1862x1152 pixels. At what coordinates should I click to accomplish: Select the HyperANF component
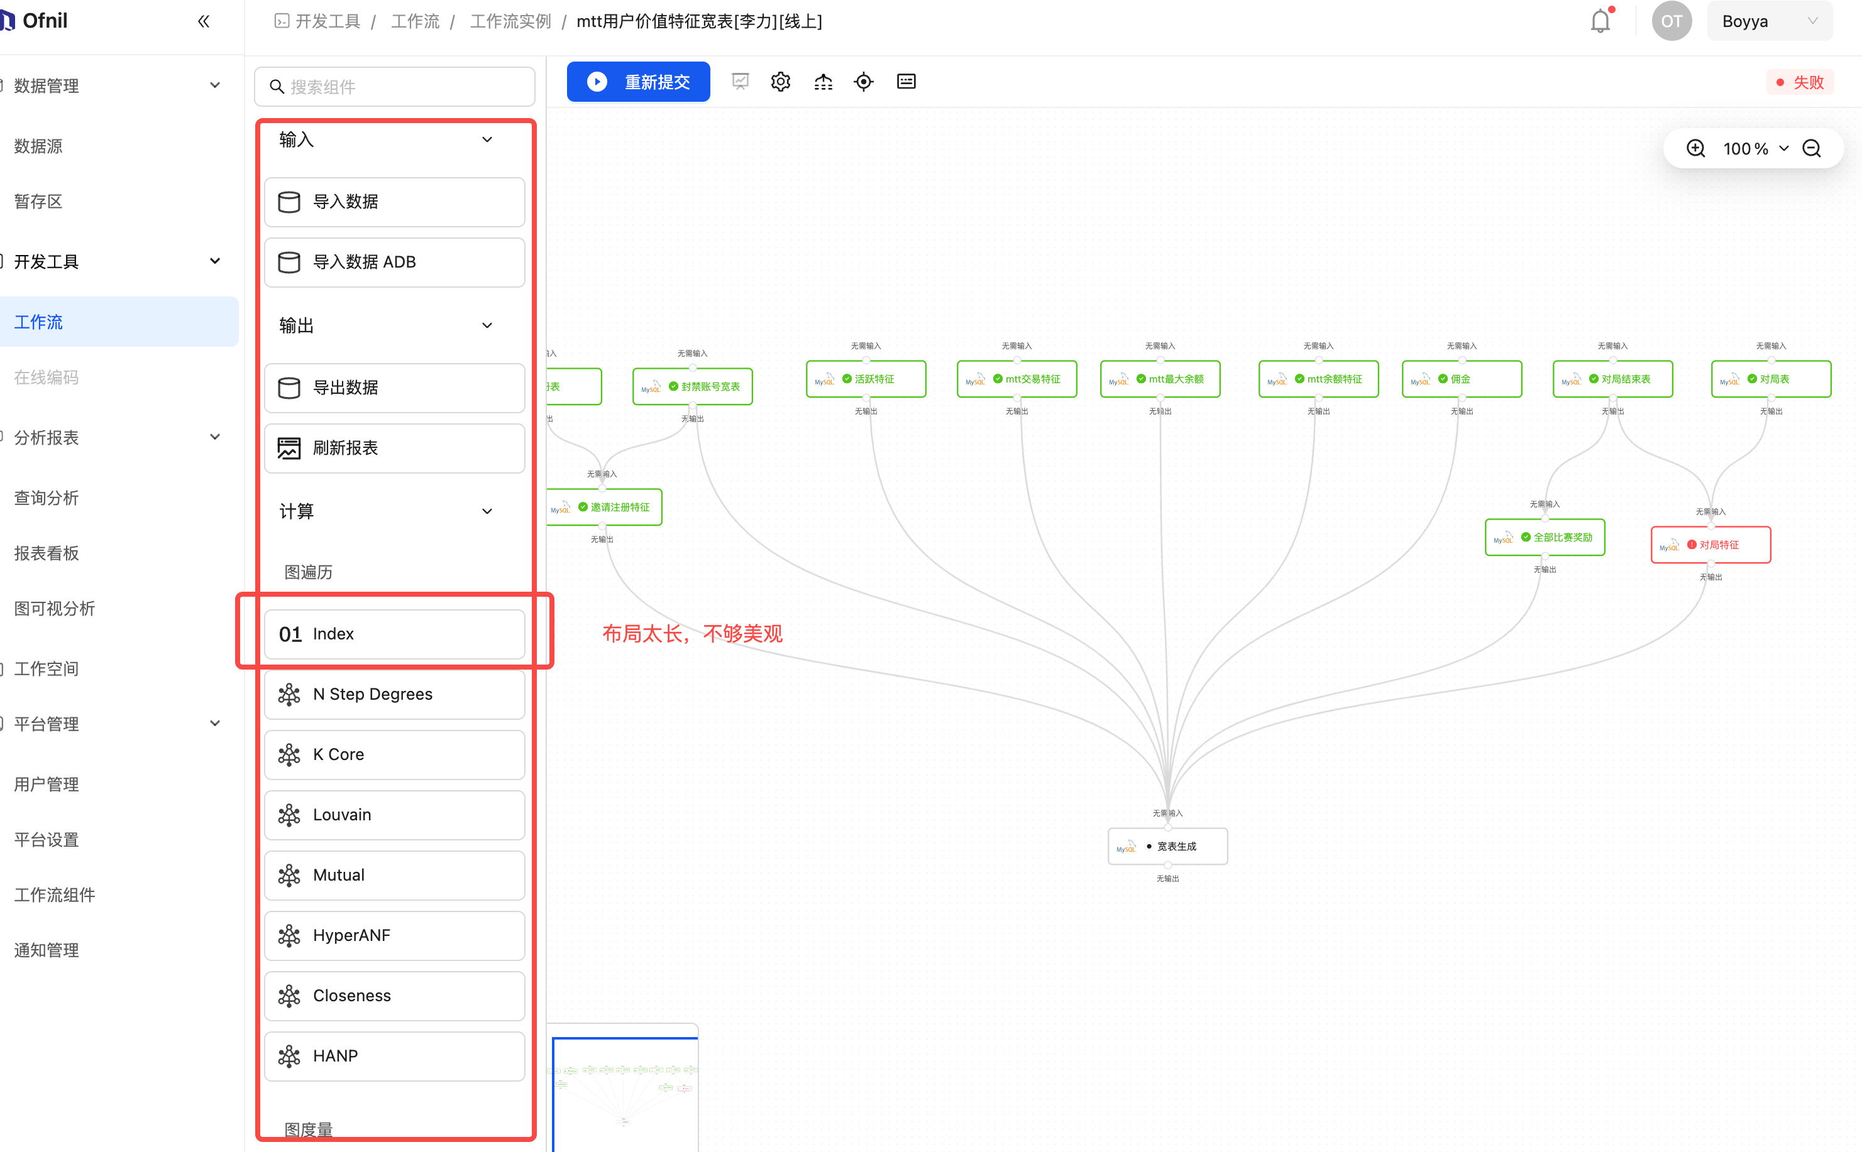pyautogui.click(x=394, y=936)
